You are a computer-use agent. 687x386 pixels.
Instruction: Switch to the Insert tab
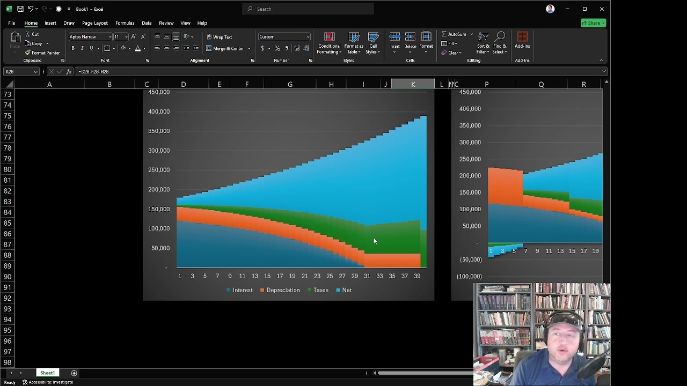[50, 23]
